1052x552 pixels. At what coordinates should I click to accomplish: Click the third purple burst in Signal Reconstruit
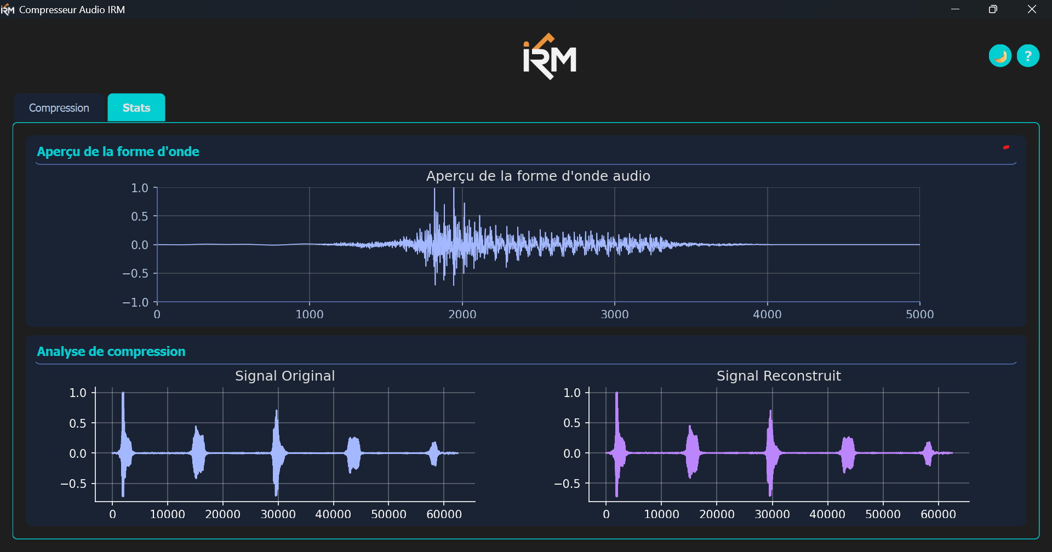tap(771, 452)
